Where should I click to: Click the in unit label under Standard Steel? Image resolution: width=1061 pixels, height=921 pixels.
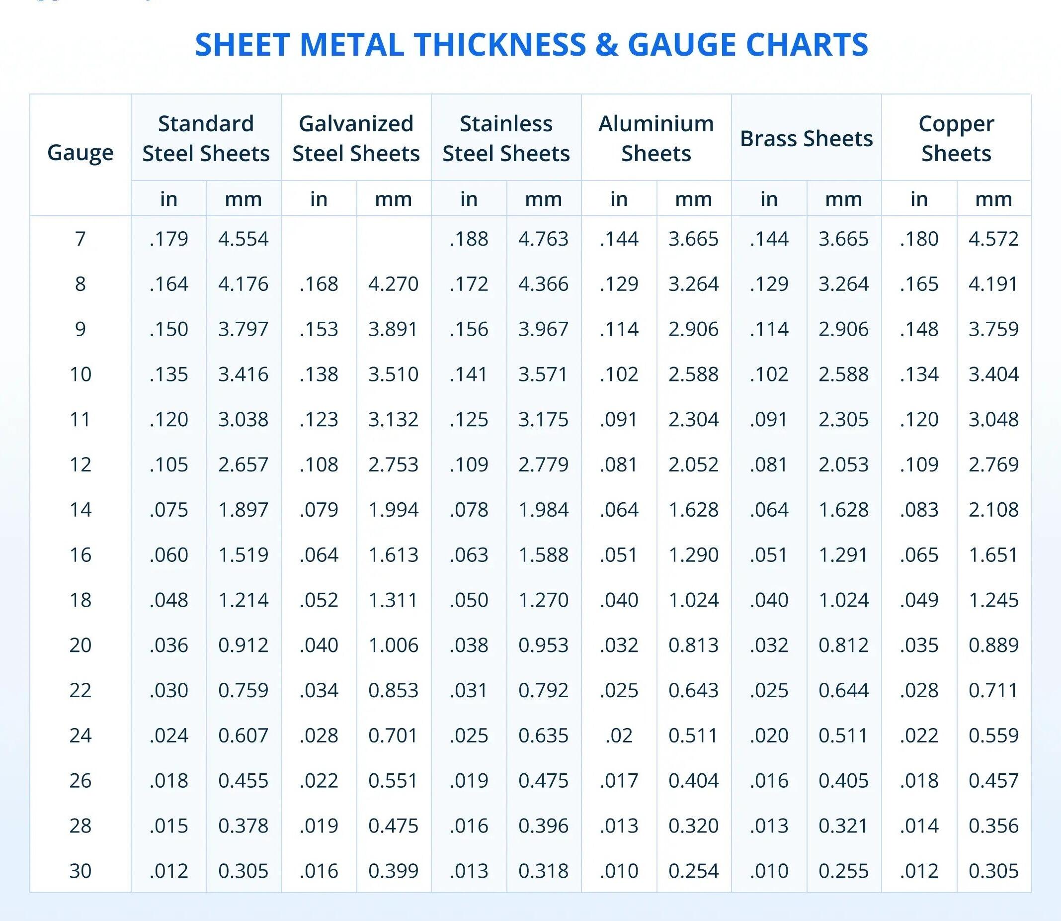pos(169,199)
